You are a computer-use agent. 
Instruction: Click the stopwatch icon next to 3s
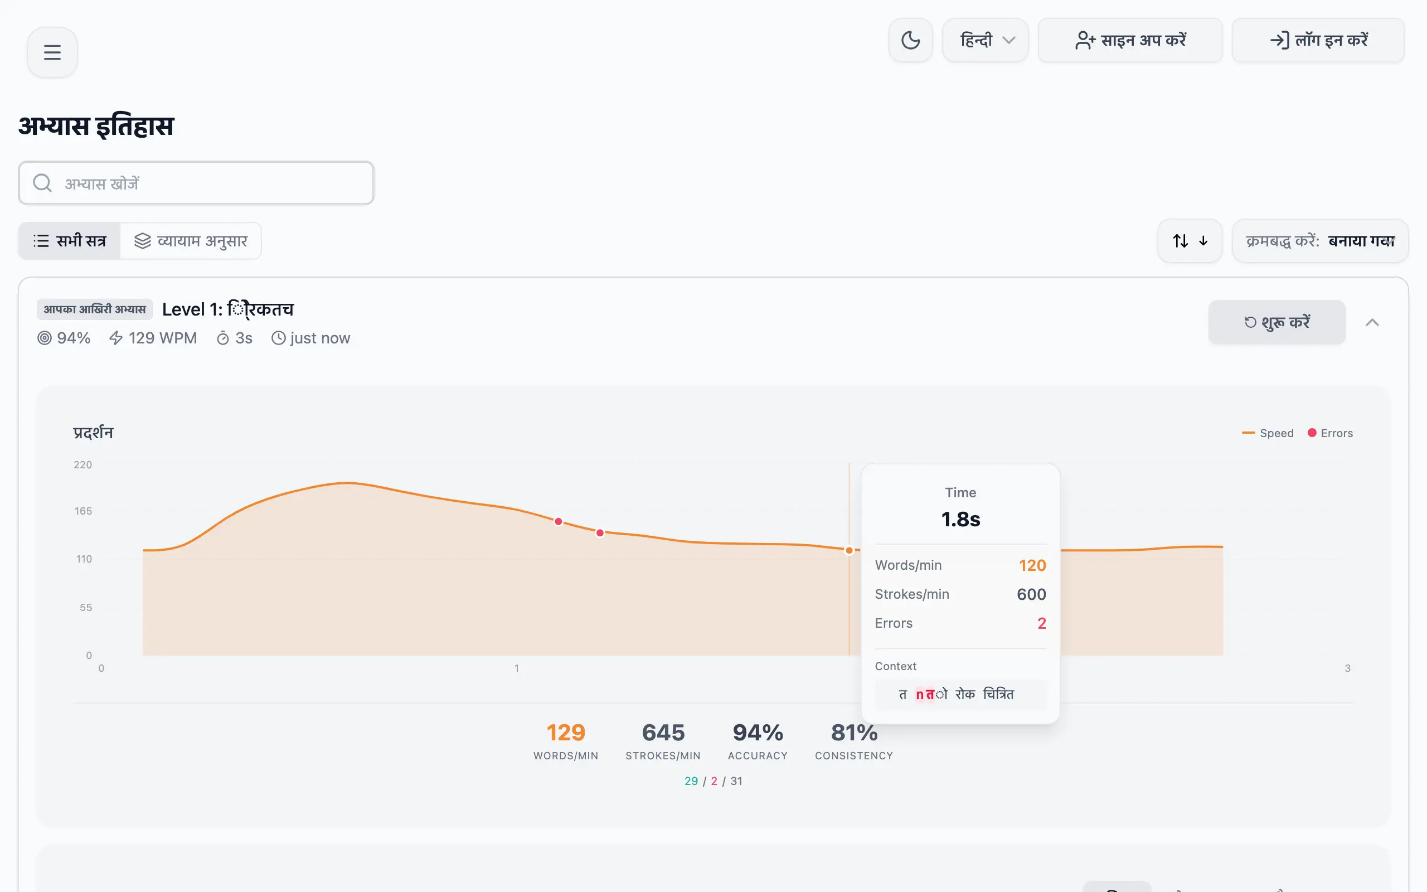222,337
